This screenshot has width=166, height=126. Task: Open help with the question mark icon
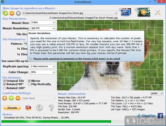pos(51,107)
